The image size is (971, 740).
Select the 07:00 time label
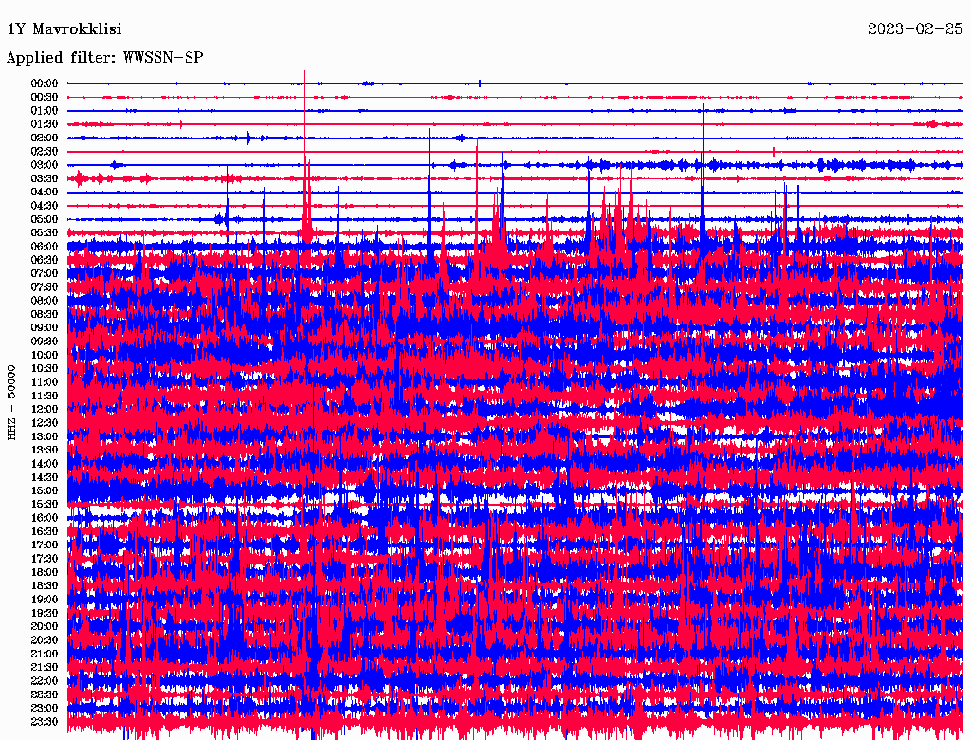[45, 274]
